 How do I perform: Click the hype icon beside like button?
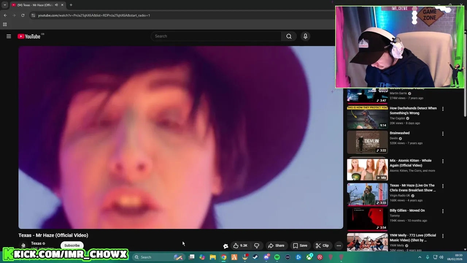tap(225, 246)
